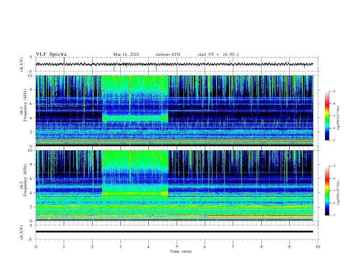Click the "station=ATH" header label
The height and width of the screenshot is (277, 358).
pos(168,54)
